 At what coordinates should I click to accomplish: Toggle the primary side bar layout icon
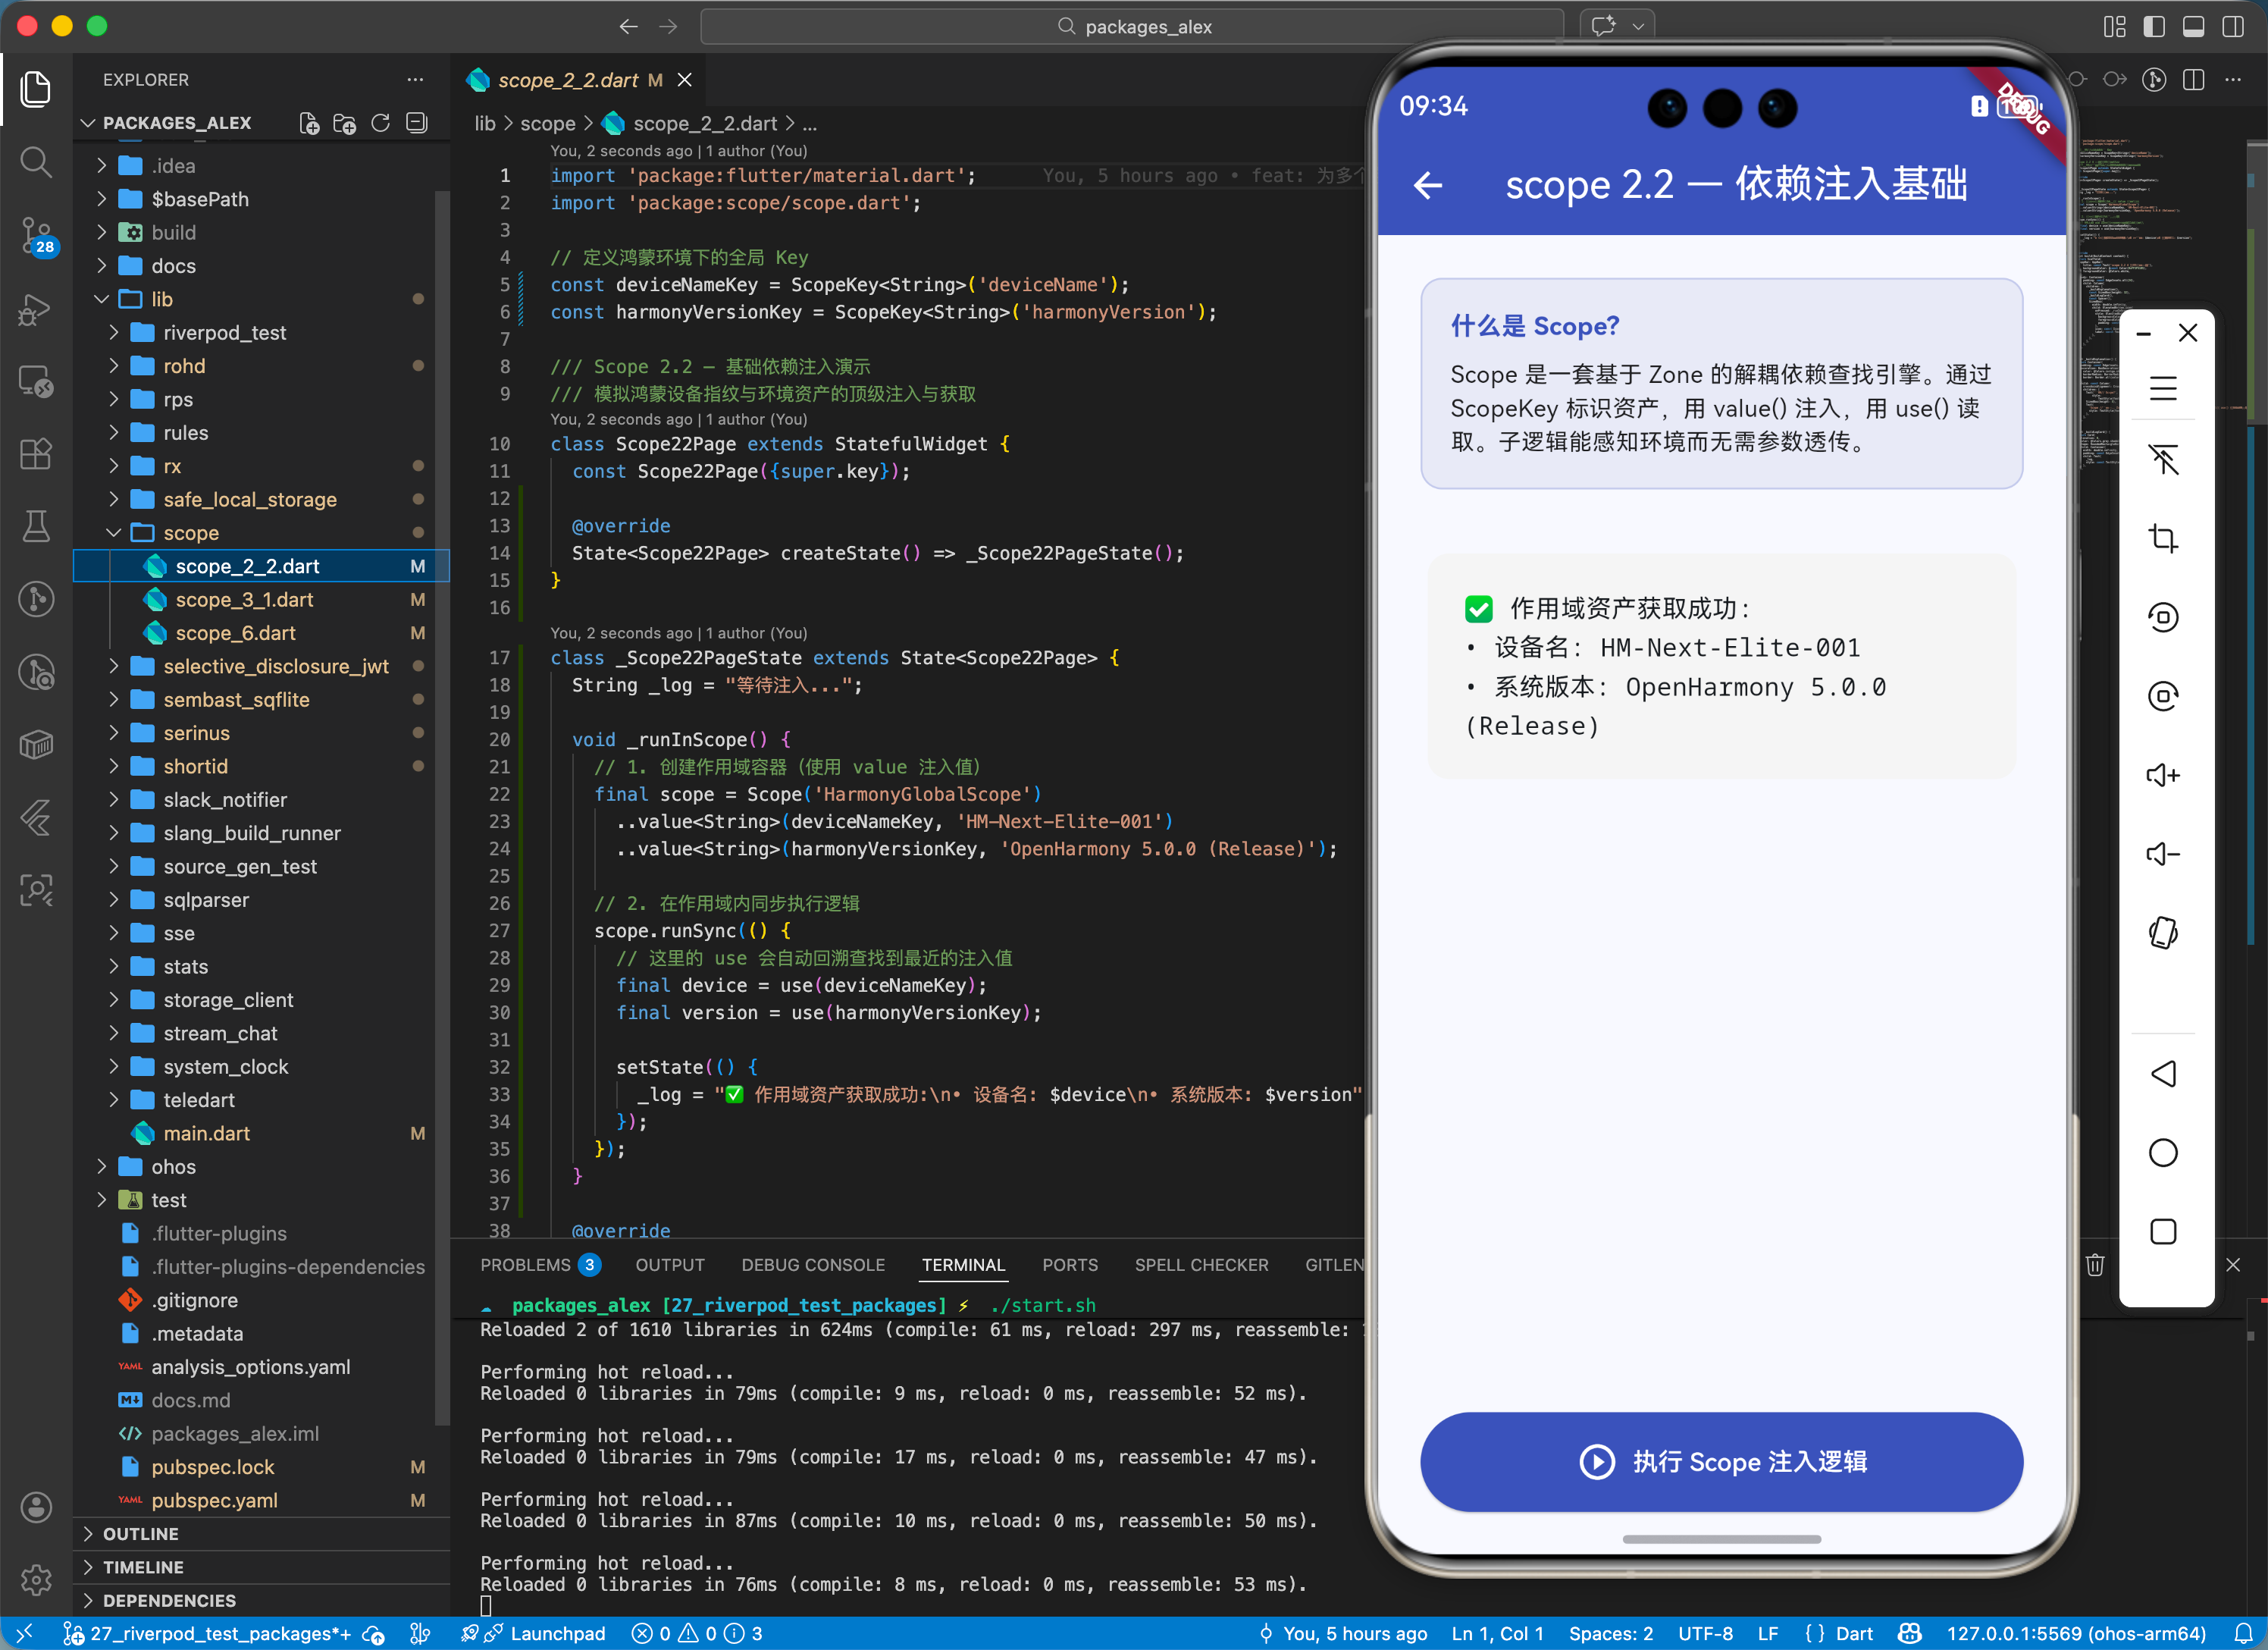tap(2154, 26)
